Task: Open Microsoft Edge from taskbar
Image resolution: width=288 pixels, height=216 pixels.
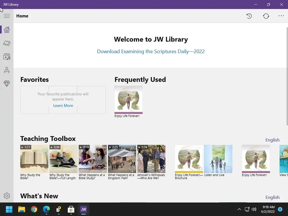Action: click(46, 209)
